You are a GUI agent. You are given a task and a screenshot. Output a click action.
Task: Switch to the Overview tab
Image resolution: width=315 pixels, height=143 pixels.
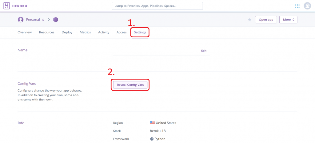[x=25, y=32]
